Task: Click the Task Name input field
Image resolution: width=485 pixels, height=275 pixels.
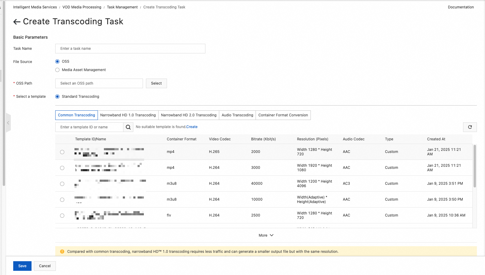Action: (130, 48)
